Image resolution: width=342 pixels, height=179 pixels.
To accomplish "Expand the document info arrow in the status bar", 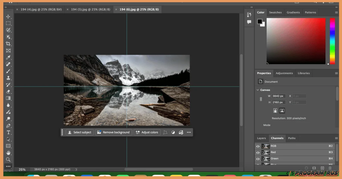I will click(x=76, y=169).
